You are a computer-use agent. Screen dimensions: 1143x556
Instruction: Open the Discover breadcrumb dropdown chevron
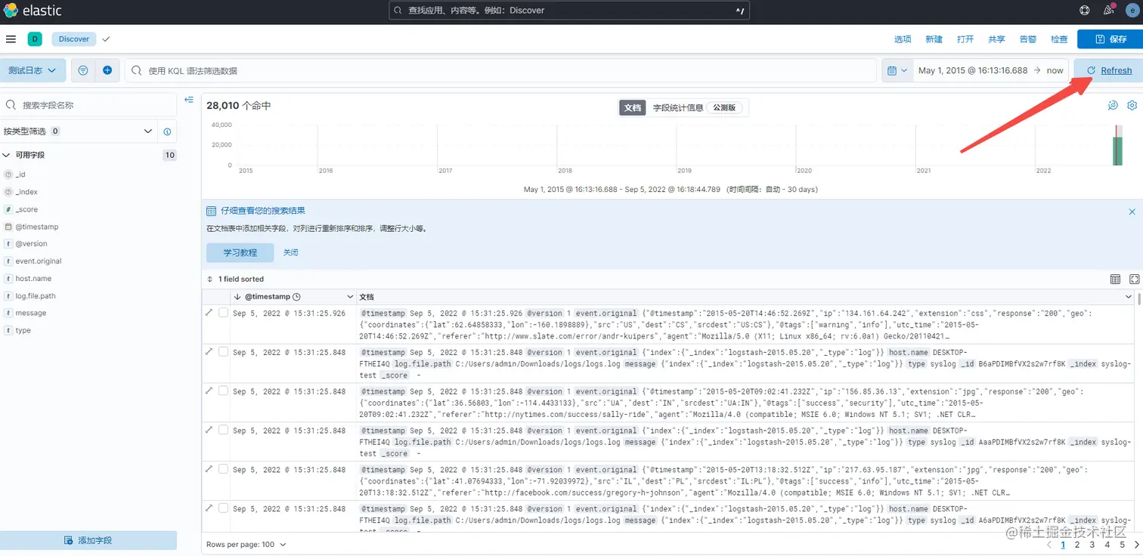point(106,39)
